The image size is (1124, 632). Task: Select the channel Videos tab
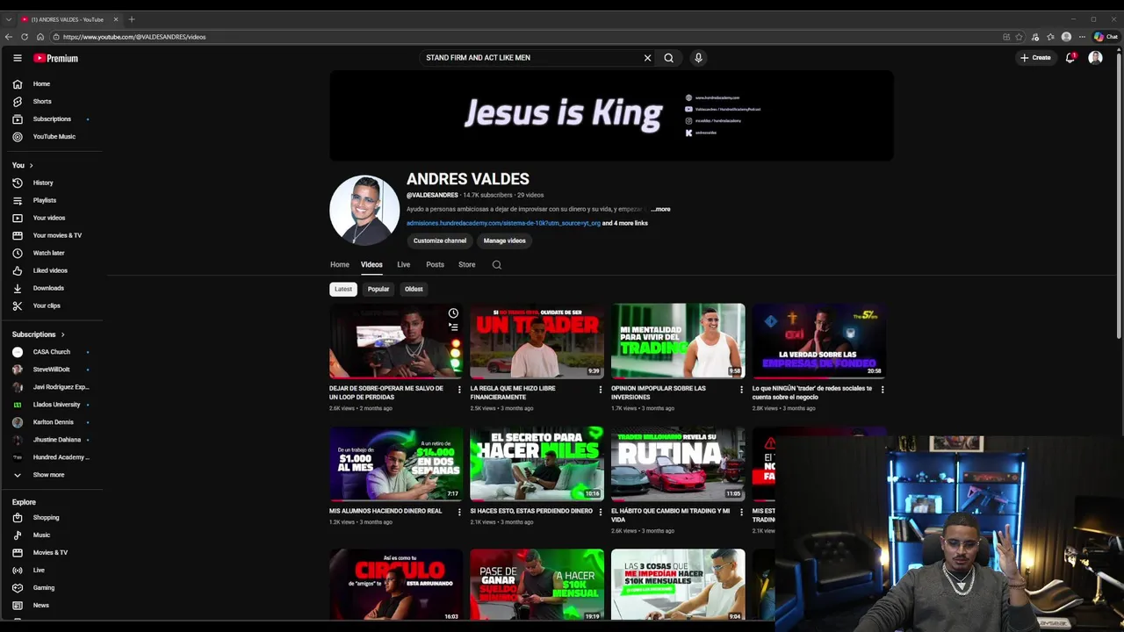click(x=371, y=265)
